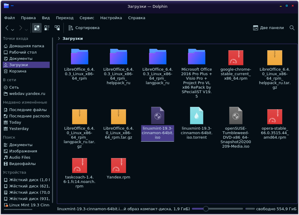Show Последние файлы recent files
This screenshot has width=299, height=215.
[26, 110]
